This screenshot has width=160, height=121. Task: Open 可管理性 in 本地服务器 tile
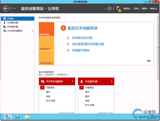[x=89, y=88]
